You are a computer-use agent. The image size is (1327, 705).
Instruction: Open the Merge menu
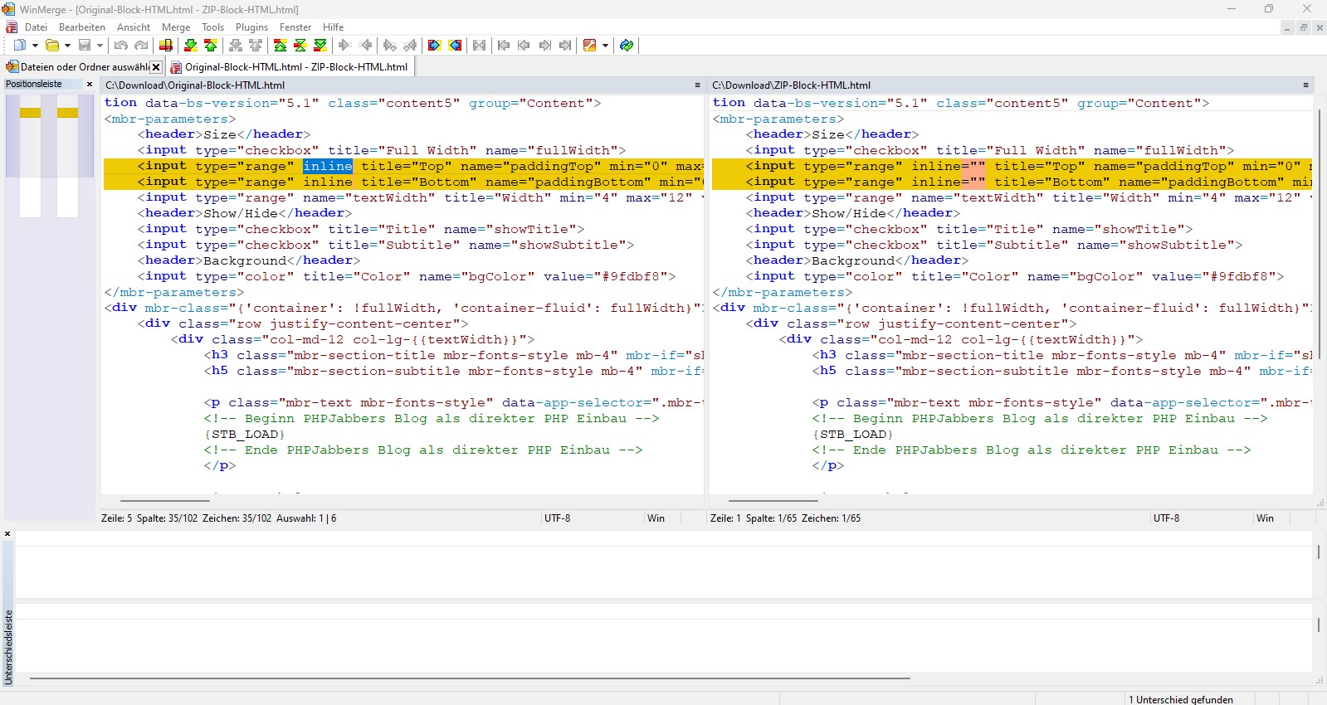(175, 27)
